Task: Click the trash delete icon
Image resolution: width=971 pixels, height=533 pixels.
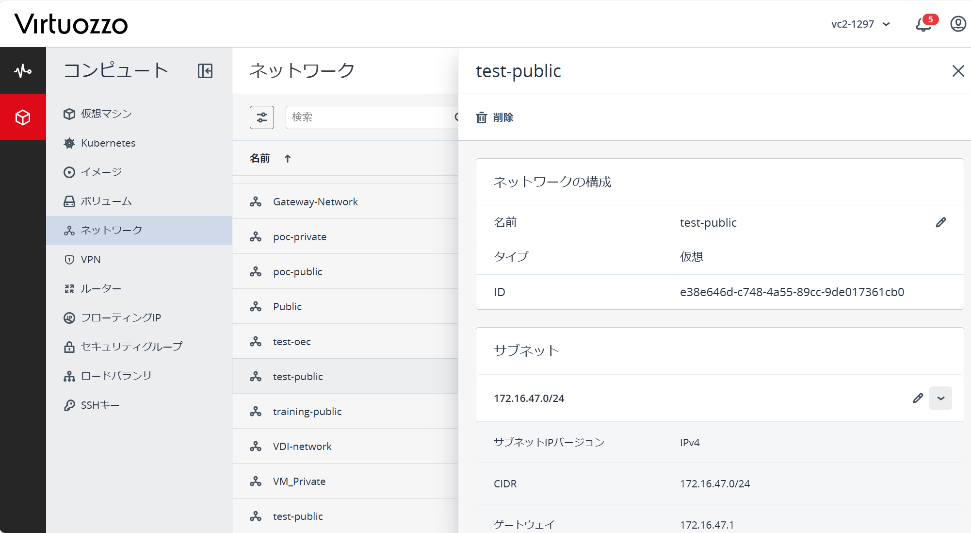Action: (x=481, y=117)
